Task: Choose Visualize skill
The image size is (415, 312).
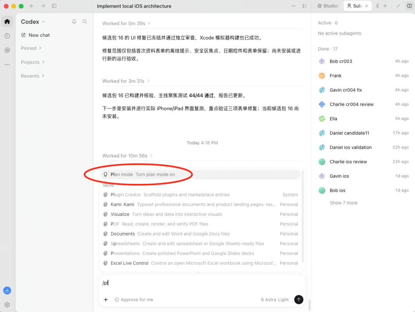Action: 200,214
